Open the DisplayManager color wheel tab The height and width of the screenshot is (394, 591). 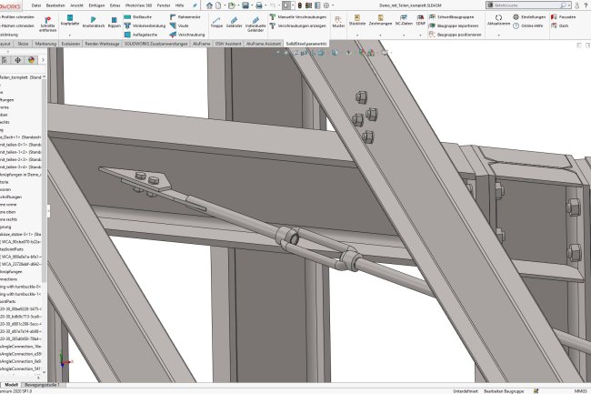tap(31, 60)
